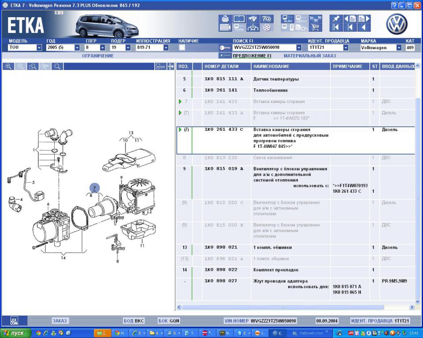Zoom in on the illustration
The image size is (423, 338).
pos(8,66)
